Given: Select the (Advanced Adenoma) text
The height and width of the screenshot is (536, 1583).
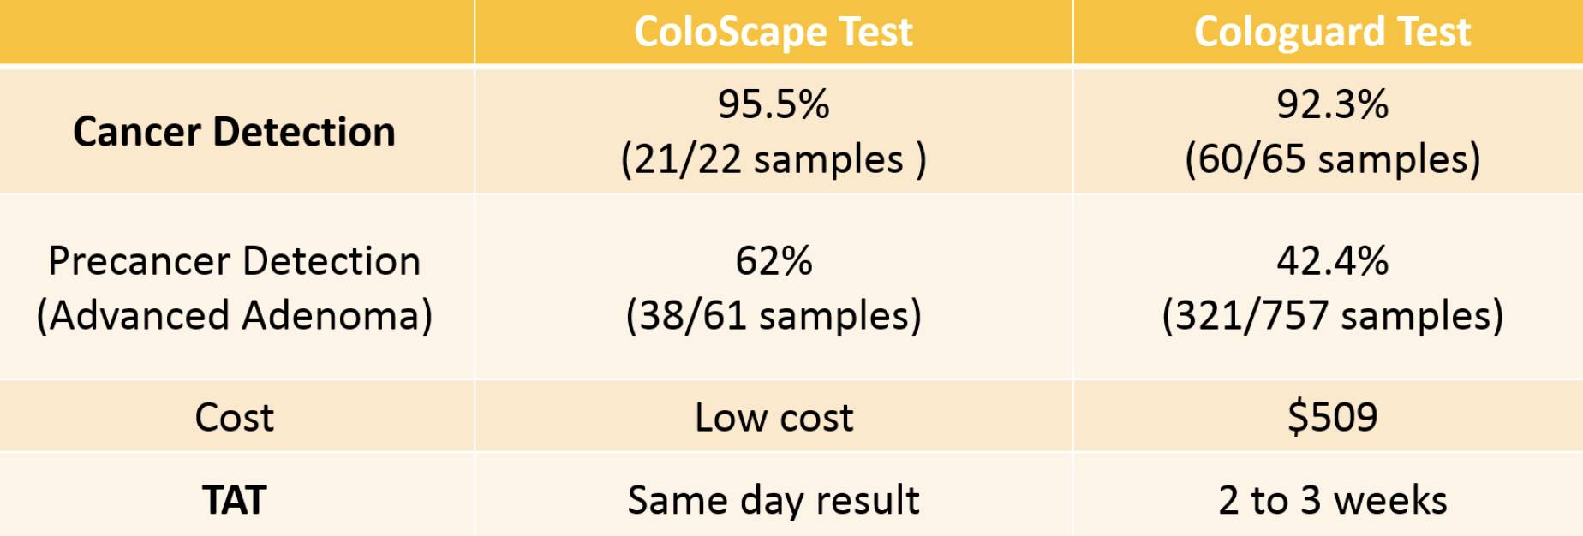Looking at the screenshot, I should 234,315.
